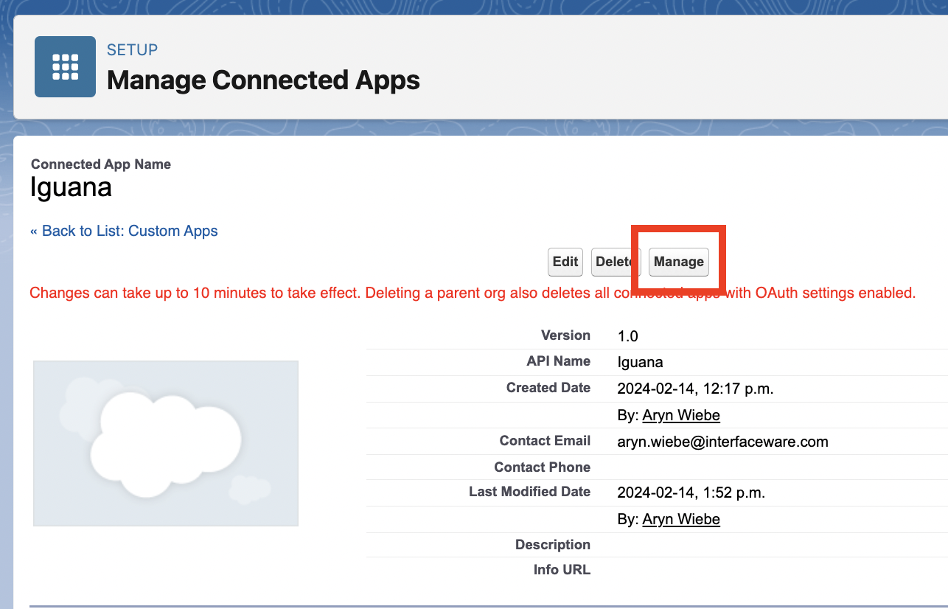Screen dimensions: 948x609
Task: Click the Manage Connected Apps page title
Action: pos(263,80)
